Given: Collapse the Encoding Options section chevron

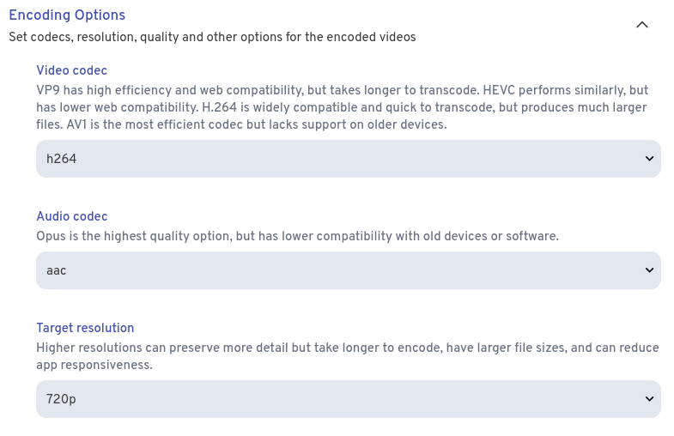Looking at the screenshot, I should tap(641, 25).
